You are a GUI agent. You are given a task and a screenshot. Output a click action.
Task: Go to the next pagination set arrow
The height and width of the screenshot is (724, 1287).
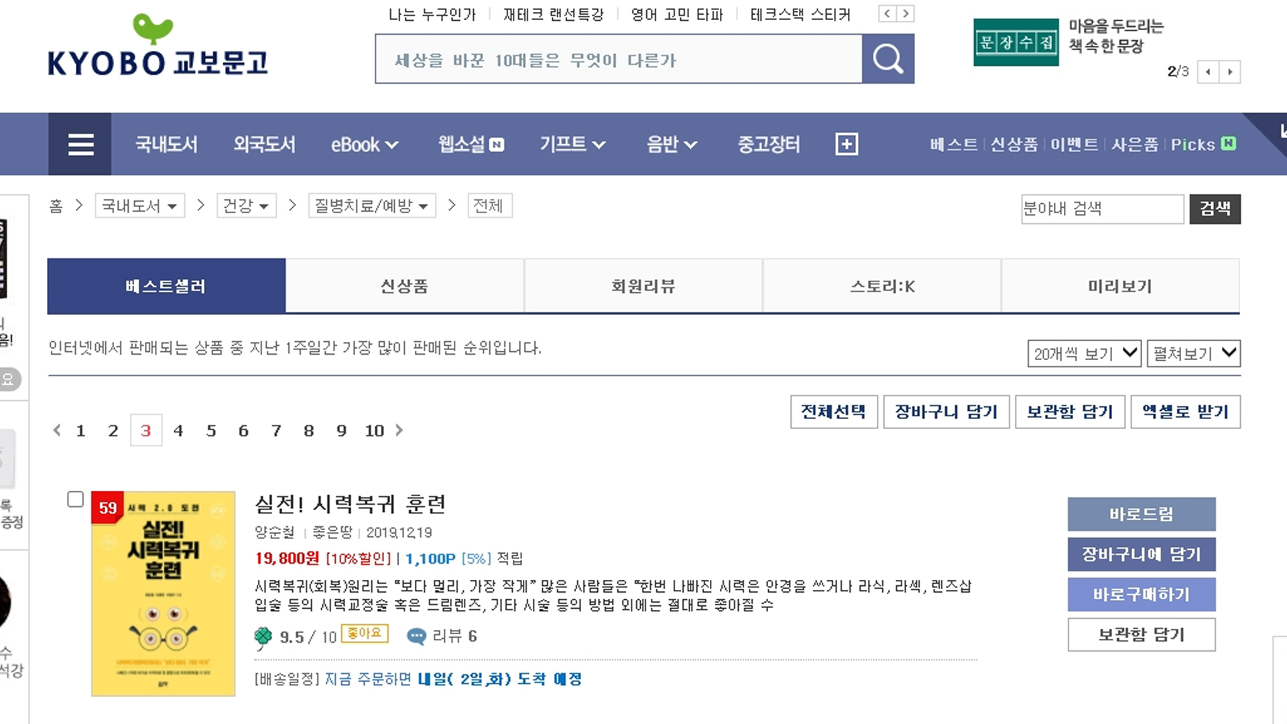click(400, 430)
